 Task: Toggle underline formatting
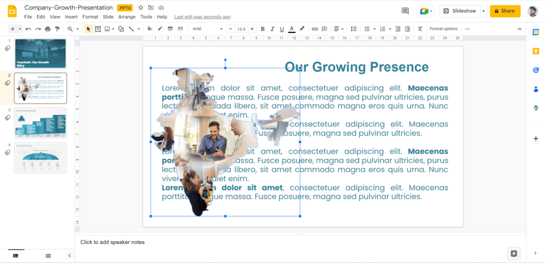(x=282, y=29)
